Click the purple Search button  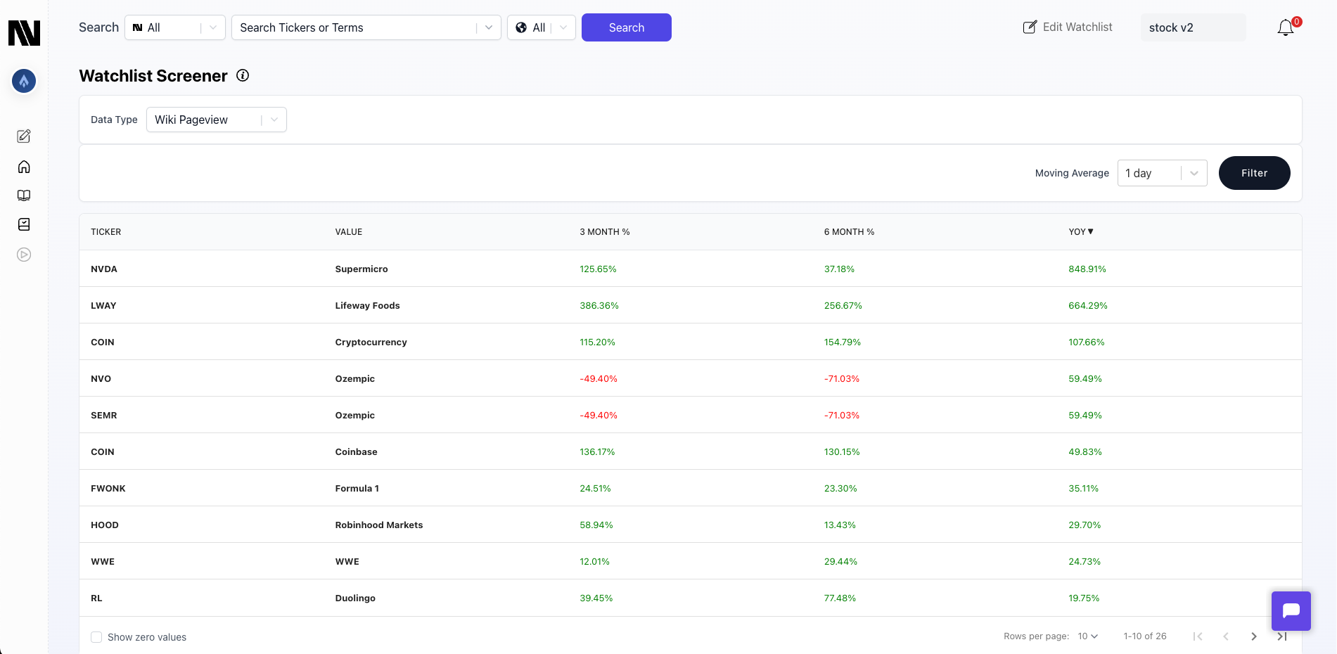tap(627, 27)
